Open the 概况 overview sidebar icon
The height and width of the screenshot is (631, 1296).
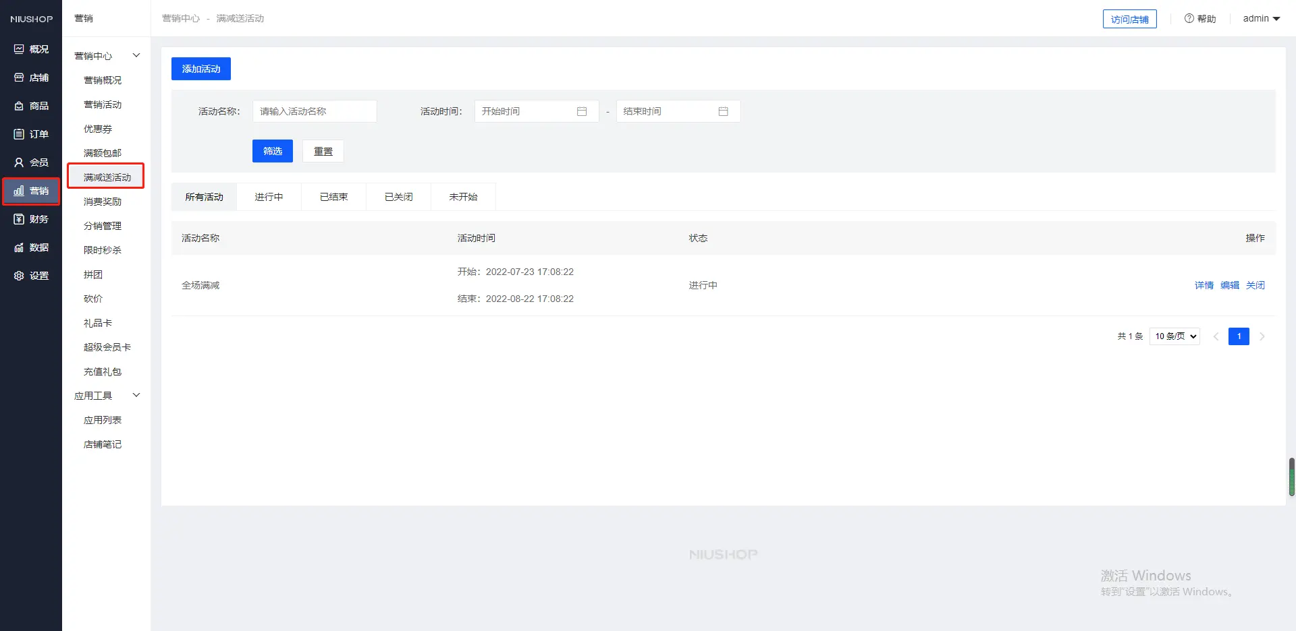(19, 49)
